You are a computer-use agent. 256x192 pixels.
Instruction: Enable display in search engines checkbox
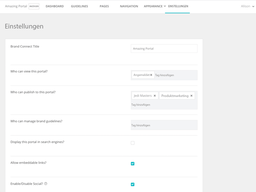133,143
